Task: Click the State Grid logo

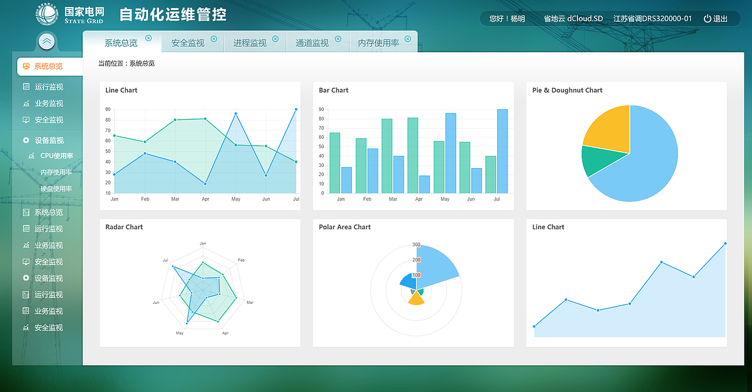Action: click(x=46, y=15)
